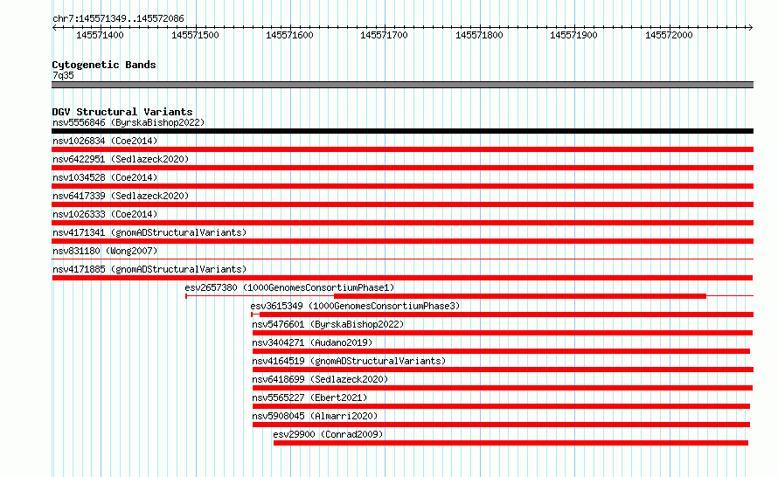Open variant label nsv6417339 (Sedlazeck2020)

[x=121, y=196]
